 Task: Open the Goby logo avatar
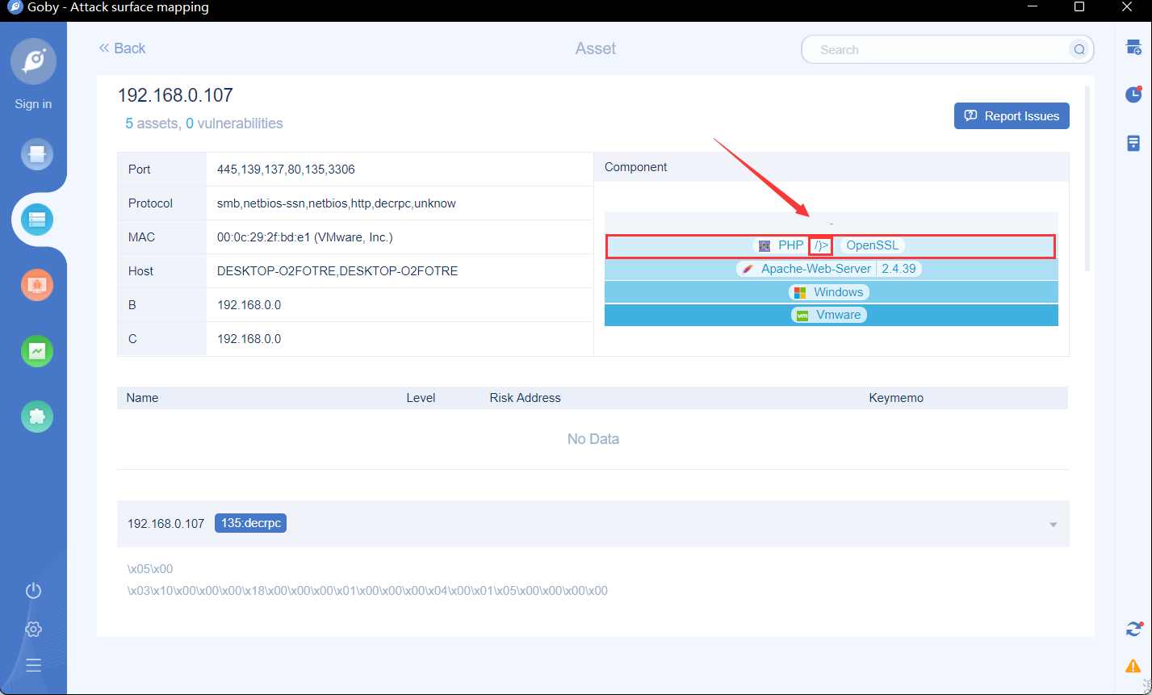coord(33,61)
